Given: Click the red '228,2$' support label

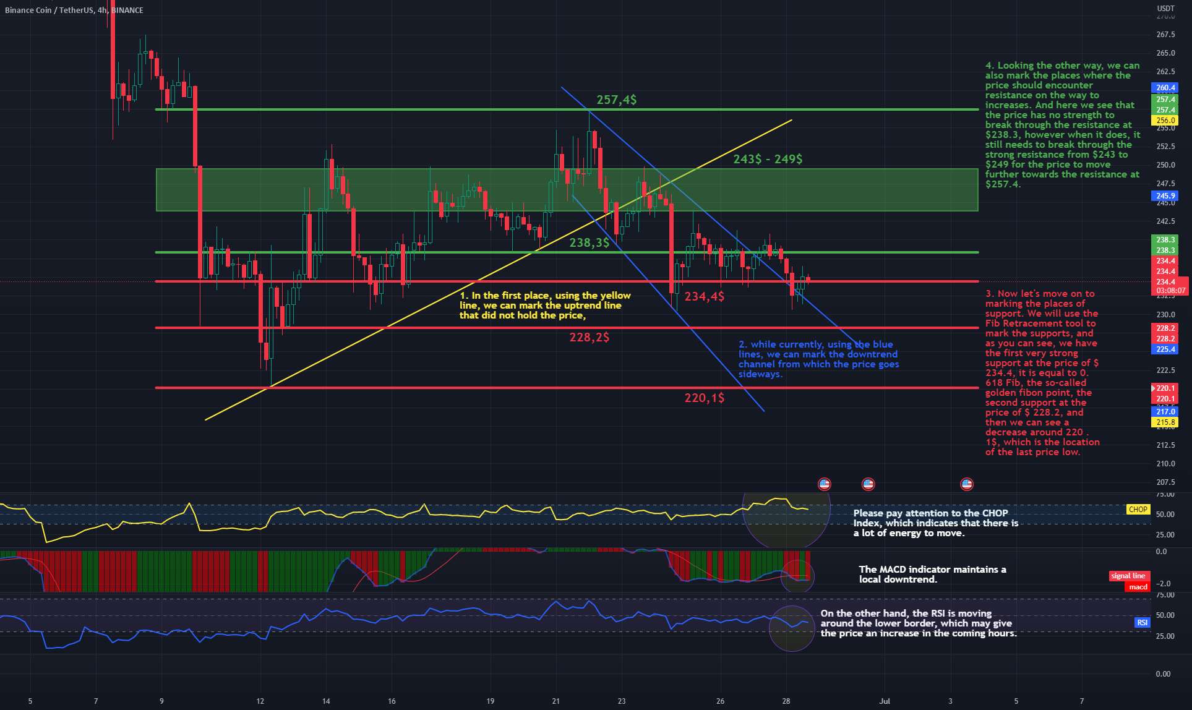Looking at the screenshot, I should pos(589,337).
